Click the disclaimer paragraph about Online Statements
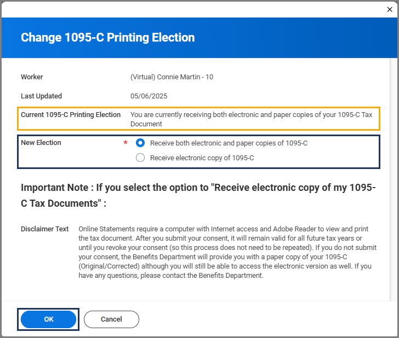Image resolution: width=399 pixels, height=338 pixels. click(x=226, y=252)
